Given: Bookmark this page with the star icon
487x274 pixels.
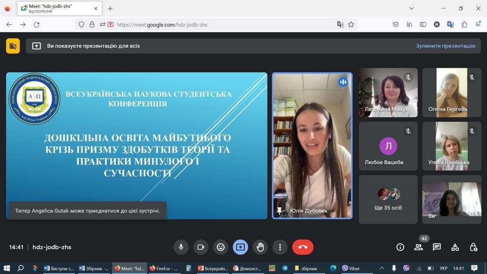Looking at the screenshot, I should [x=351, y=25].
